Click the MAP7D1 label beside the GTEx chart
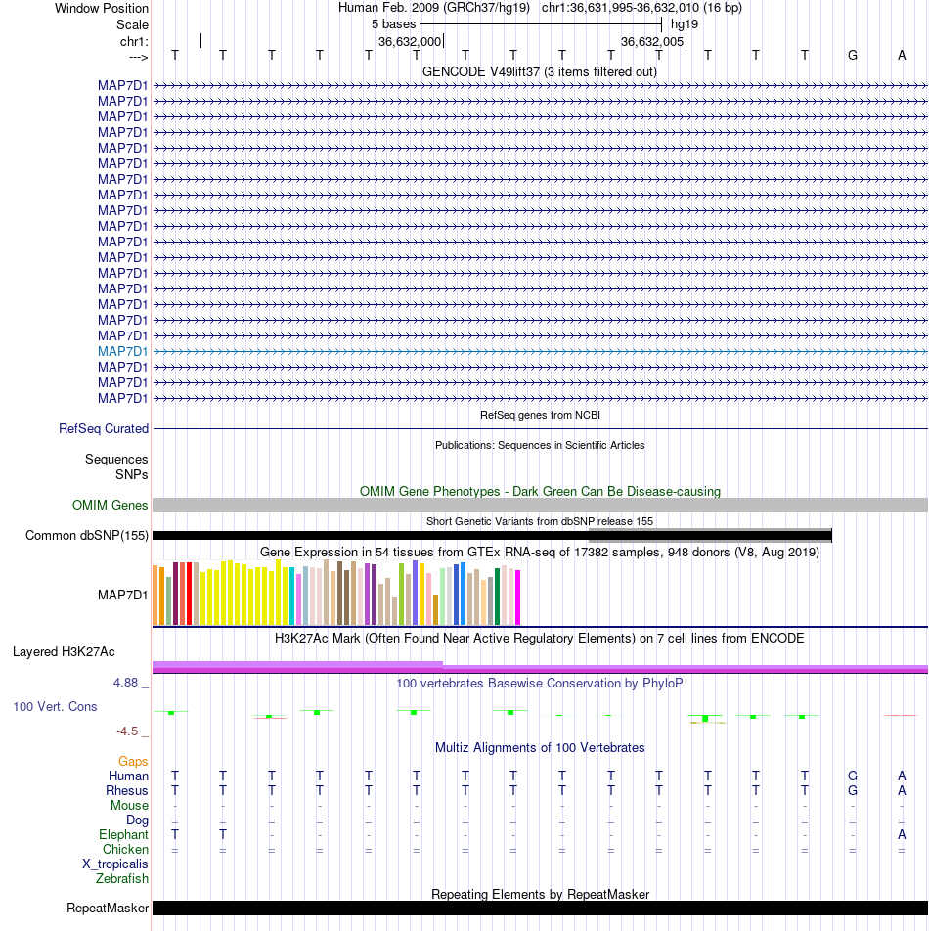This screenshot has height=931, width=929. coord(123,595)
